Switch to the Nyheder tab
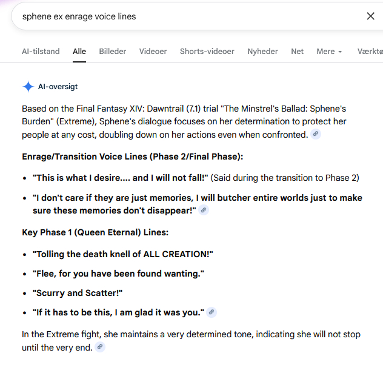This screenshot has width=383, height=370. [x=262, y=52]
